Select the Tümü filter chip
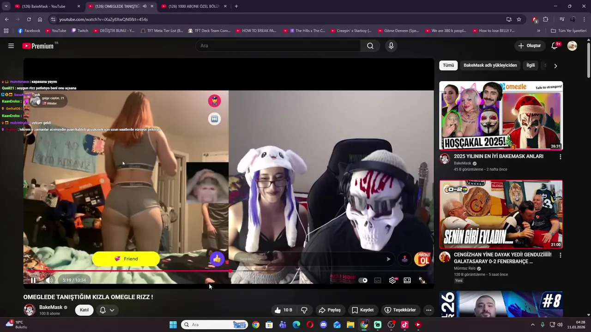 pos(448,65)
